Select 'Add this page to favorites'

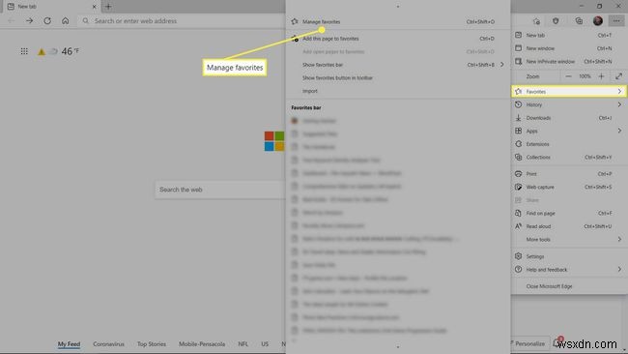398,39
